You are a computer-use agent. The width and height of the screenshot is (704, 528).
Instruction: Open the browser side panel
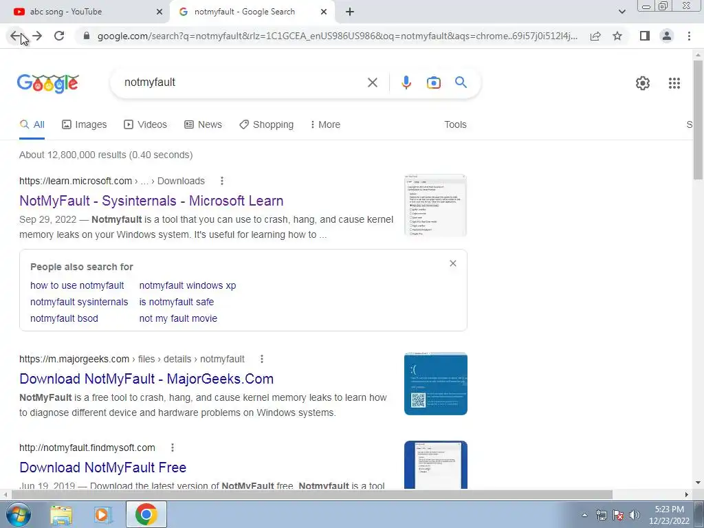pos(645,36)
